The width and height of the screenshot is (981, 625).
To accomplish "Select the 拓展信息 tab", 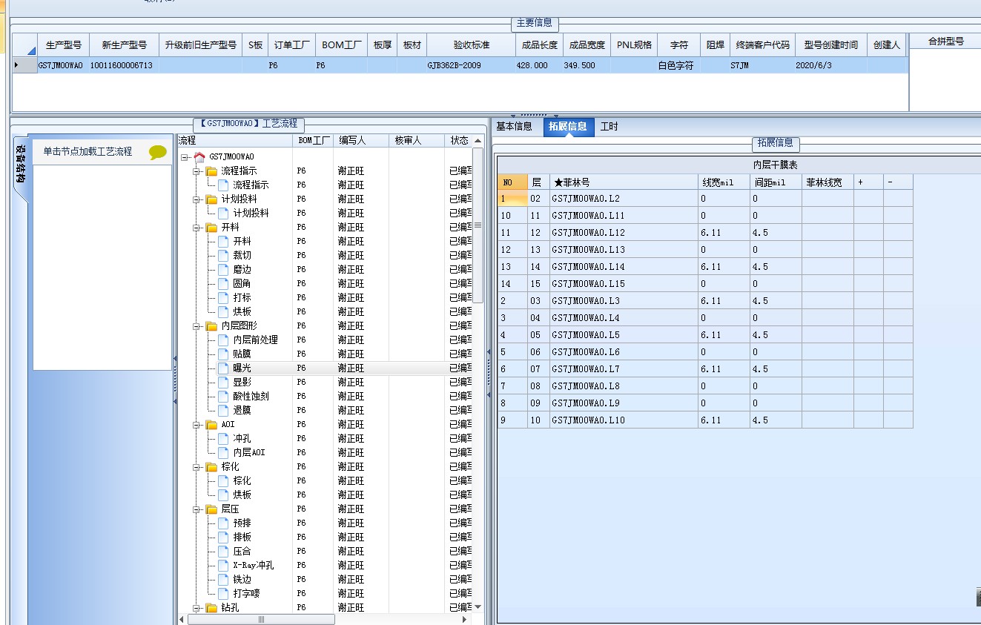I will [x=568, y=127].
